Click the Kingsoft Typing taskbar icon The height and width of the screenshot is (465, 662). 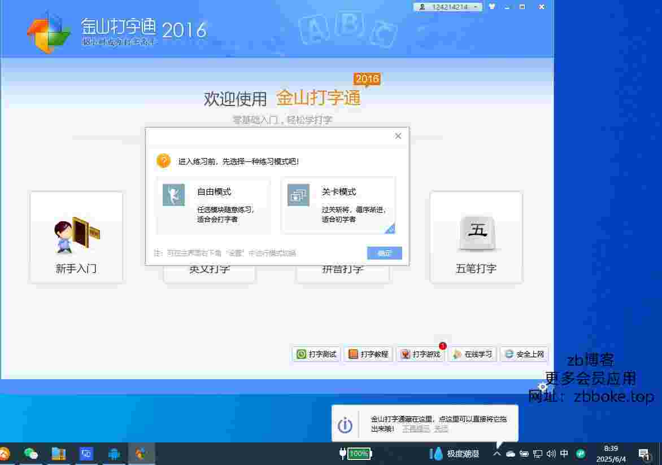point(141,454)
